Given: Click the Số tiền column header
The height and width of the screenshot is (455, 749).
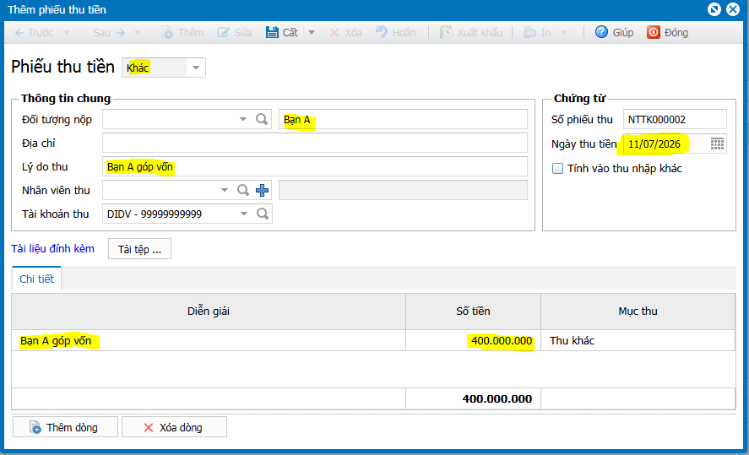Looking at the screenshot, I should click(x=473, y=311).
